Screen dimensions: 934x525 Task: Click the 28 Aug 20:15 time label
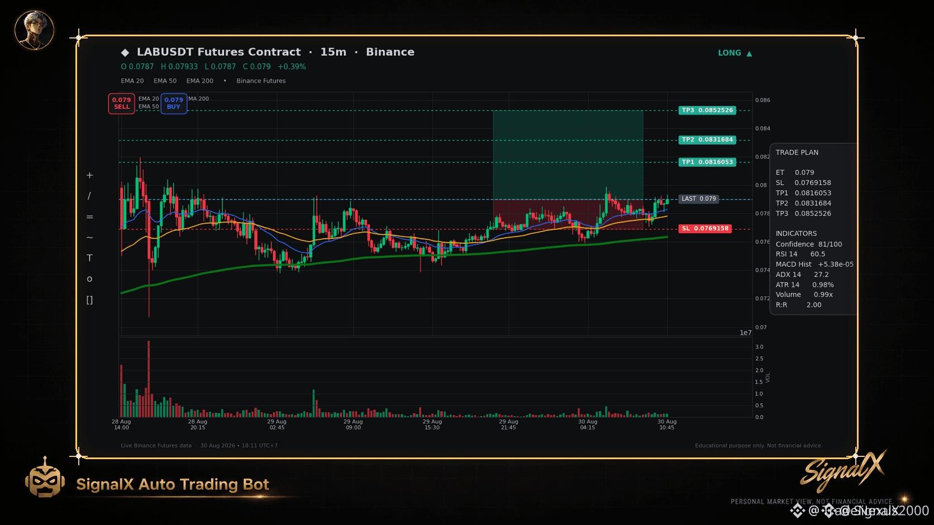pyautogui.click(x=198, y=425)
